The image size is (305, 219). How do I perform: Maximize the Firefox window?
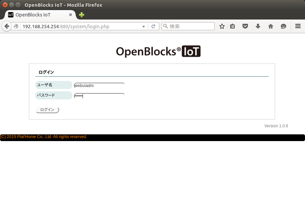coord(18,5)
